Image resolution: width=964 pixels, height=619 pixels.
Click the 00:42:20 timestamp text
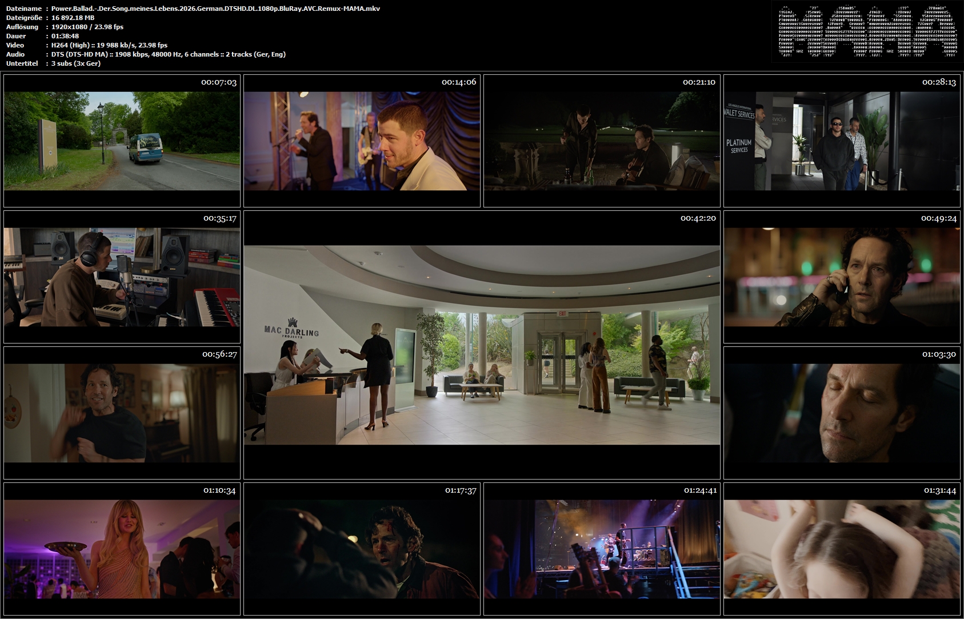pos(698,218)
